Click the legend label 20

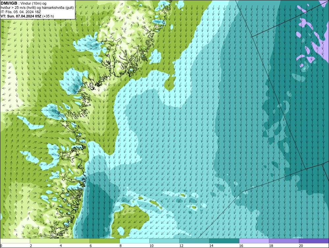(x=301, y=246)
